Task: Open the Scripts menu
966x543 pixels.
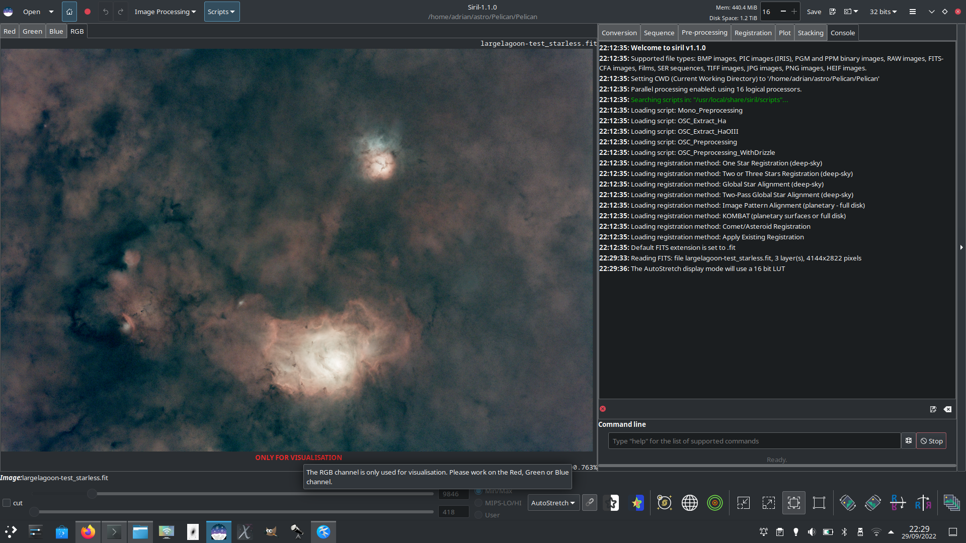Action: point(220,11)
